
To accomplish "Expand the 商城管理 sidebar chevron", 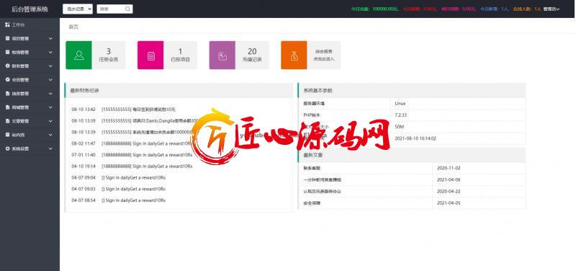I will (50, 107).
